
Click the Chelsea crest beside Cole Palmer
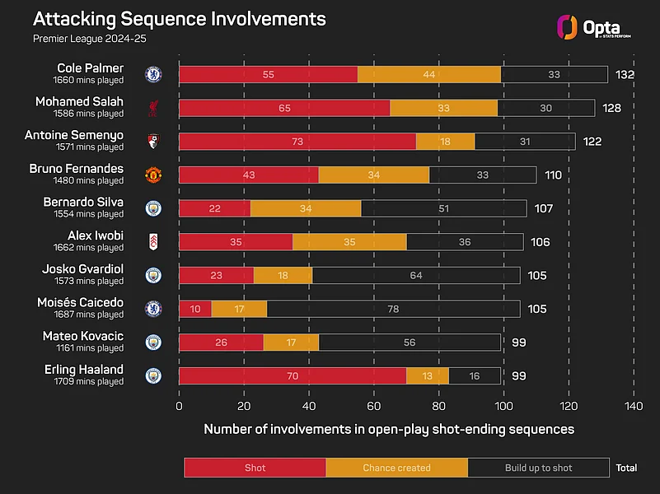[153, 74]
